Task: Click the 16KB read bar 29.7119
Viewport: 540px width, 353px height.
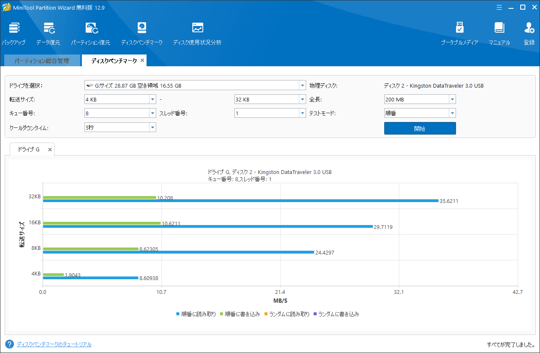Action: point(208,226)
